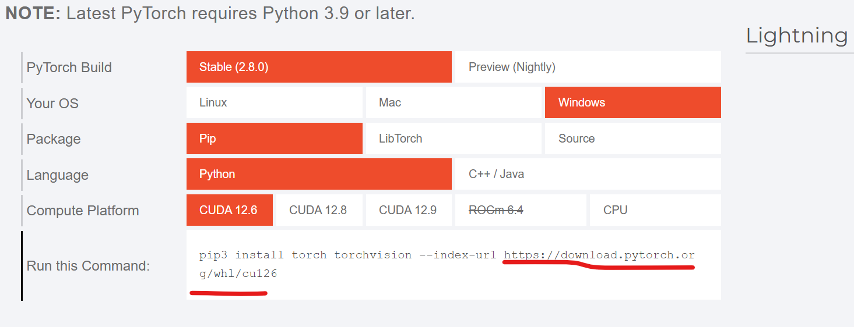Click the 'Compute Platform' row label

click(83, 211)
